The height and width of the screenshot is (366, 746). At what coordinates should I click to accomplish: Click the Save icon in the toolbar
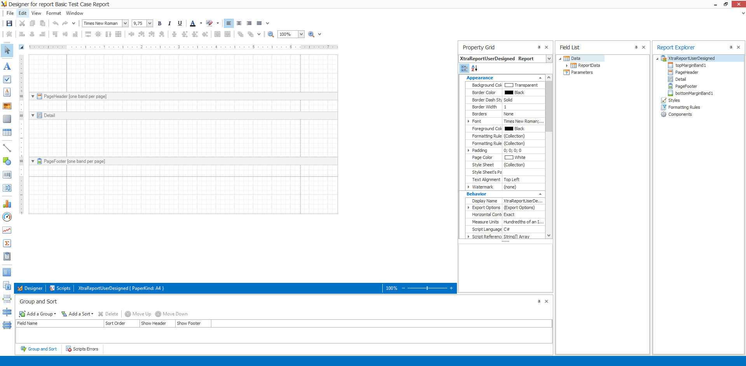click(x=9, y=23)
